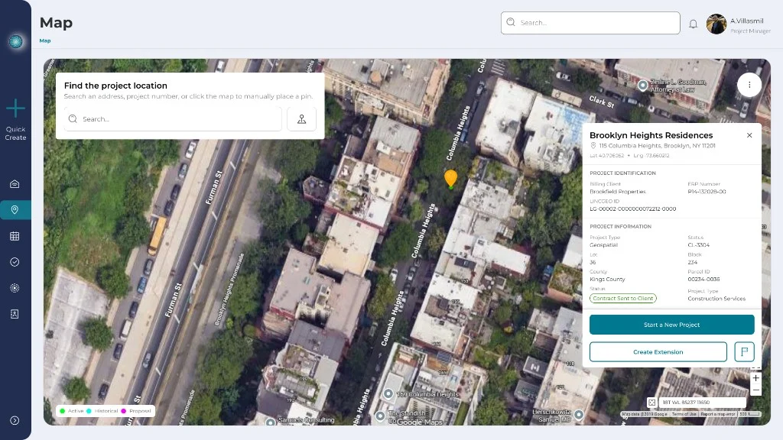Click the Samuels Consulting map marker
783x440 pixels.
271,422
